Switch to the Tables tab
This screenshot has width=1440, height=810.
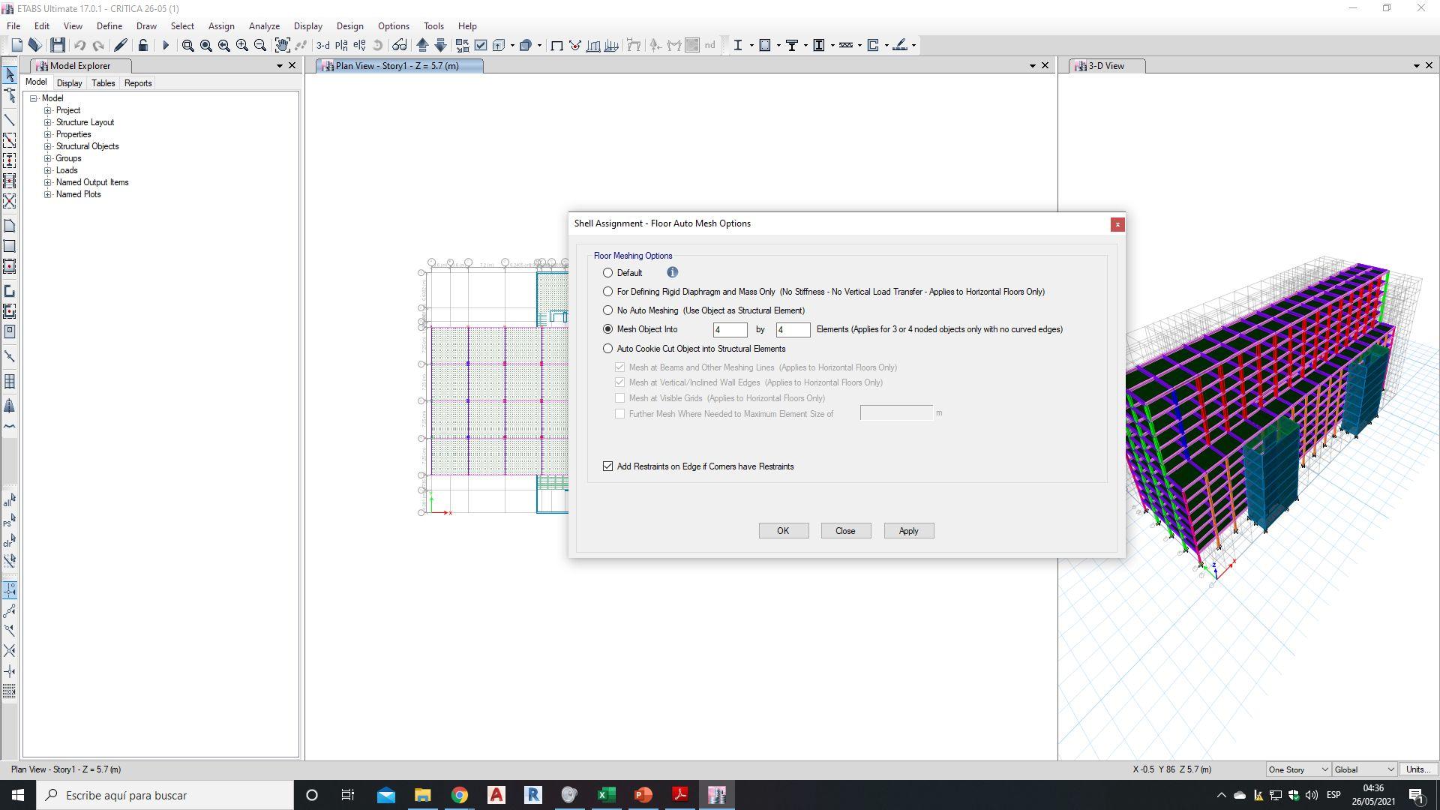pos(103,83)
